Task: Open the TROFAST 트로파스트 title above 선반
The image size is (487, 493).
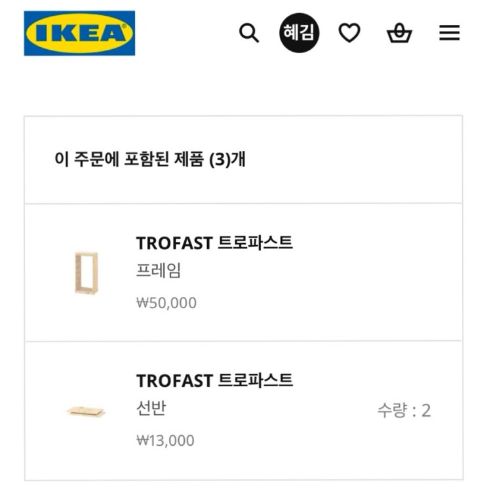Action: [x=214, y=381]
